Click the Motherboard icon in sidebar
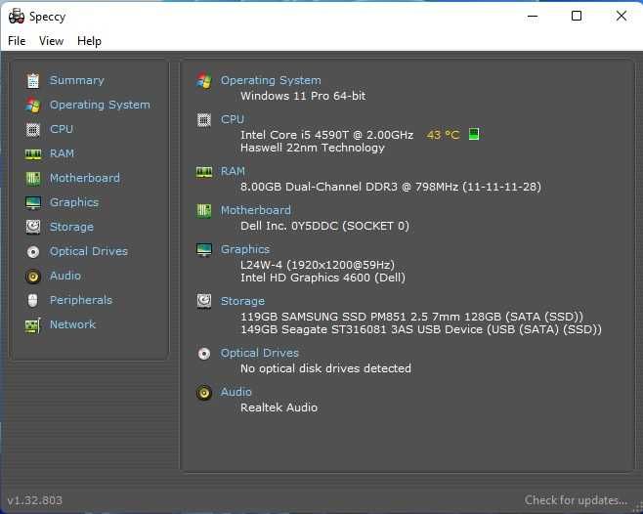The height and width of the screenshot is (514, 643). (33, 179)
